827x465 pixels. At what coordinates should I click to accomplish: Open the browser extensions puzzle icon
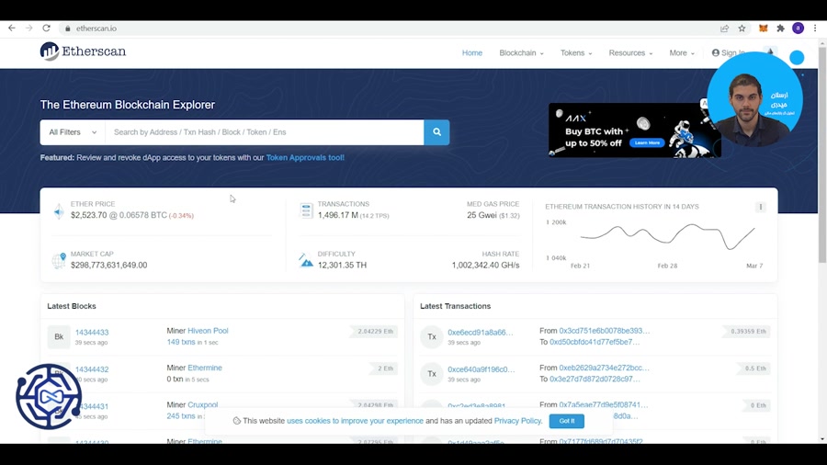[x=780, y=28]
